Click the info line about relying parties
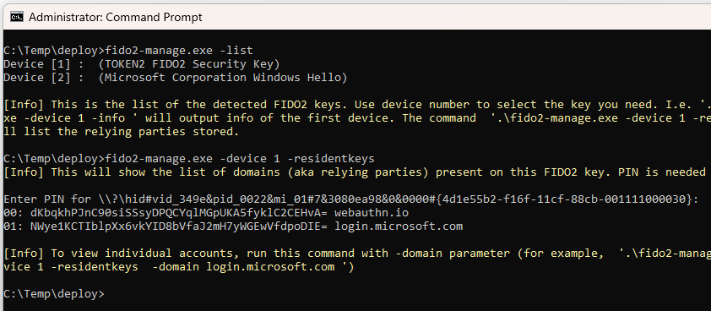711x311 pixels. tap(357, 172)
